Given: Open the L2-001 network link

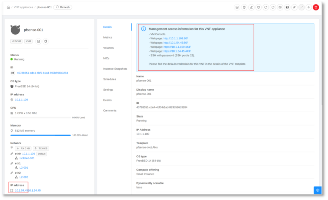Looking at the screenshot, I should [x=24, y=168].
